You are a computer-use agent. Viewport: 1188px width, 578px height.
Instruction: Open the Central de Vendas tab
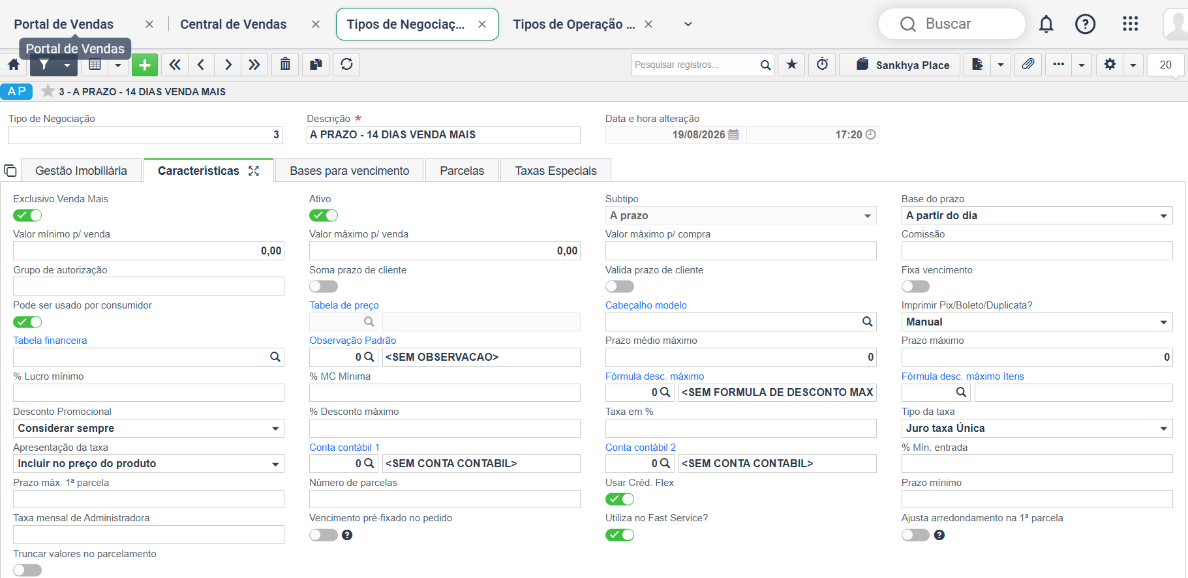click(234, 24)
